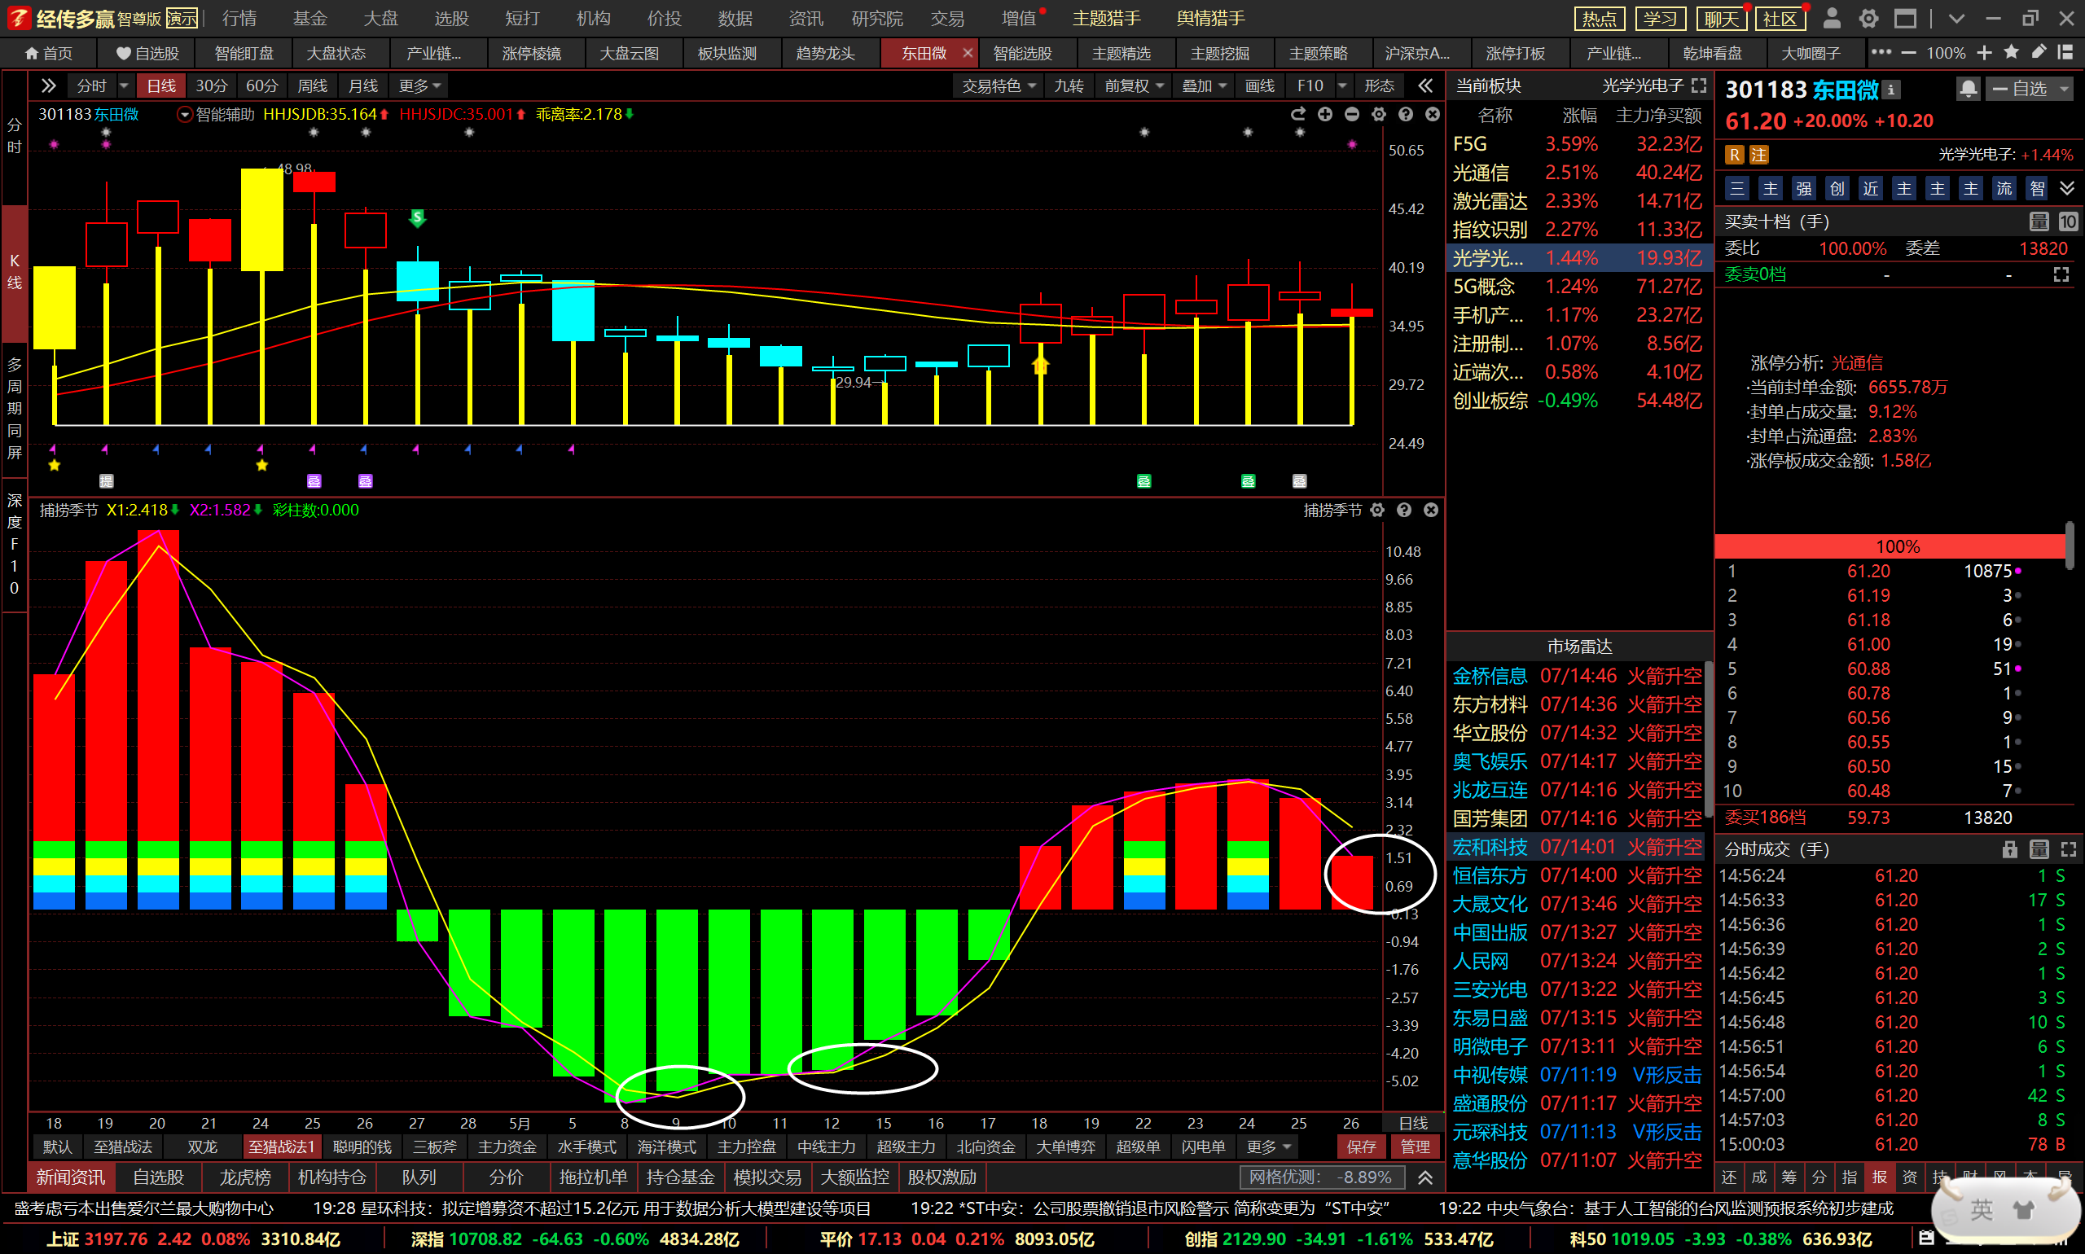Open help for the 捕捞季节 indicator
Viewport: 2085px width, 1254px height.
pyautogui.click(x=1404, y=510)
